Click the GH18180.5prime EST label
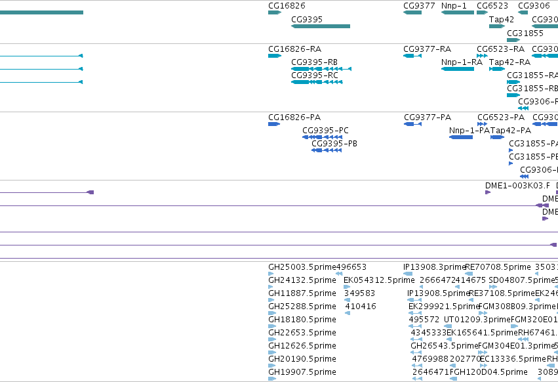Image resolution: width=558 pixels, height=382 pixels. 302,320
